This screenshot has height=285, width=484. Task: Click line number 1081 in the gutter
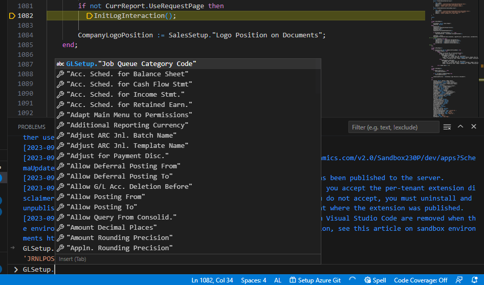(25, 6)
